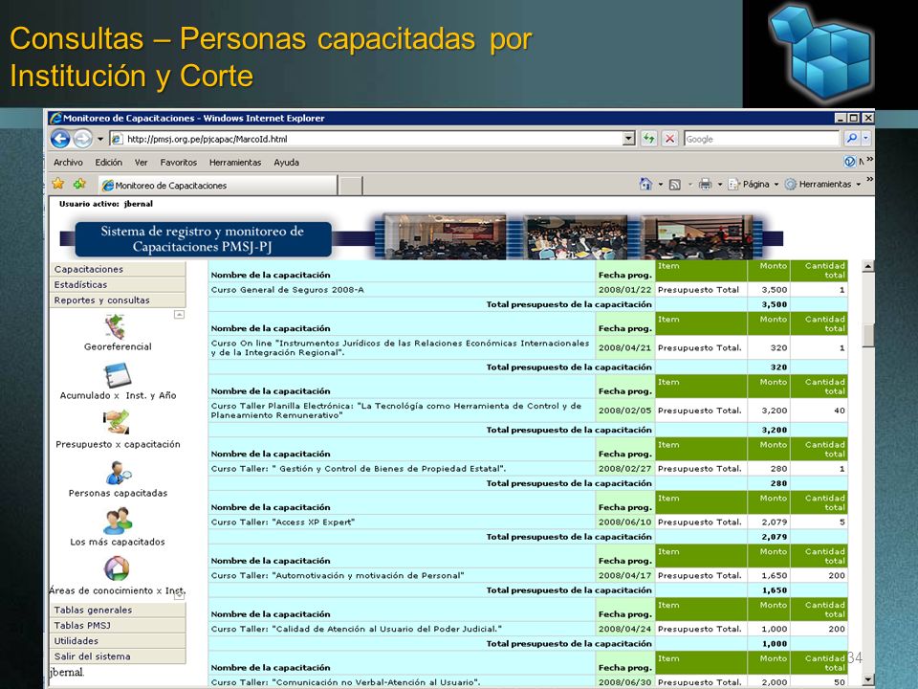
Task: Open the Archivo menu
Action: (68, 163)
